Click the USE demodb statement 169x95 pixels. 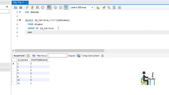pyautogui.click(x=32, y=12)
